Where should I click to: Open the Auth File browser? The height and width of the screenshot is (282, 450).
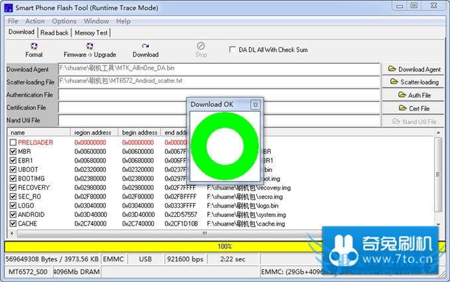[x=414, y=95]
